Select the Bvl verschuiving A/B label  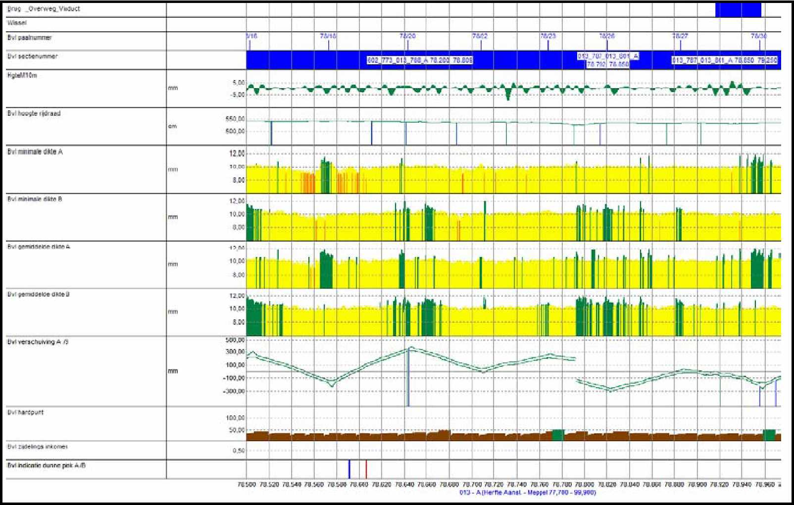click(x=38, y=342)
